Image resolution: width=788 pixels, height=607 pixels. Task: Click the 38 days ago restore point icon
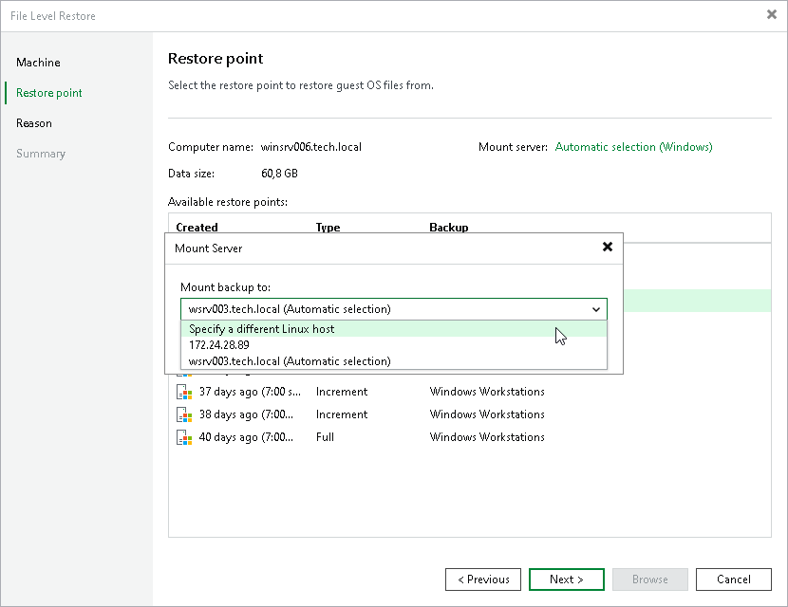click(x=184, y=414)
